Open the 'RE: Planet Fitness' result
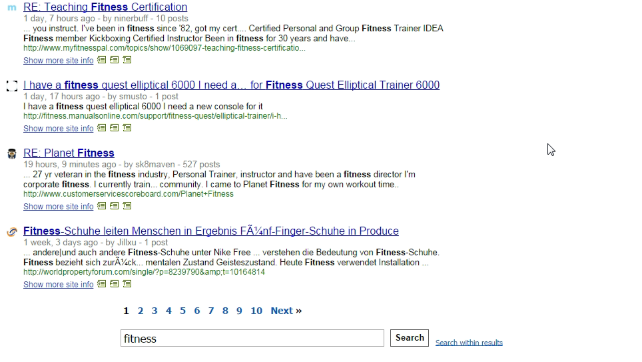The width and height of the screenshot is (642, 362). [x=69, y=153]
